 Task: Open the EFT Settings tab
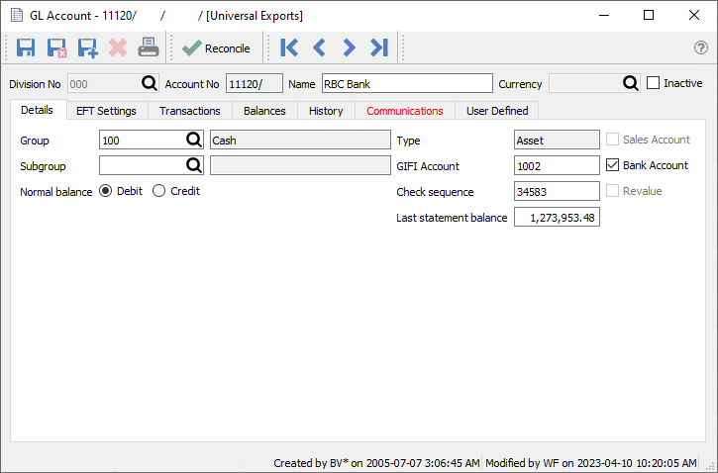(x=106, y=111)
